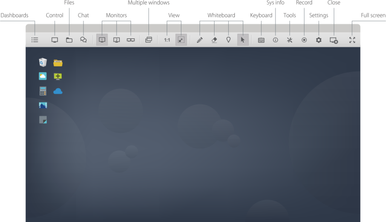Pick the whiteboard pencil tool

pos(200,40)
